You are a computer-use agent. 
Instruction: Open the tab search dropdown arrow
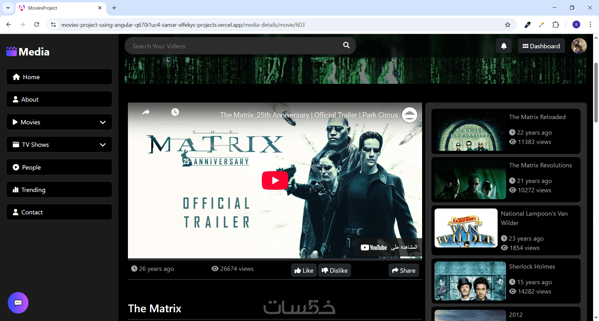coord(8,8)
